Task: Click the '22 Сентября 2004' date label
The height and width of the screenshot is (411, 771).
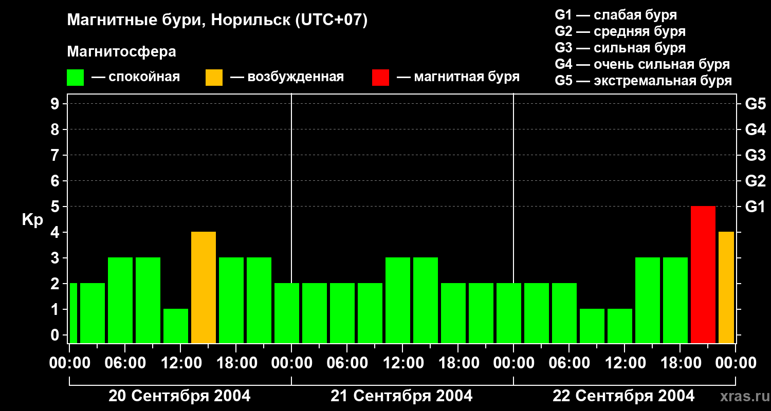Action: [623, 396]
